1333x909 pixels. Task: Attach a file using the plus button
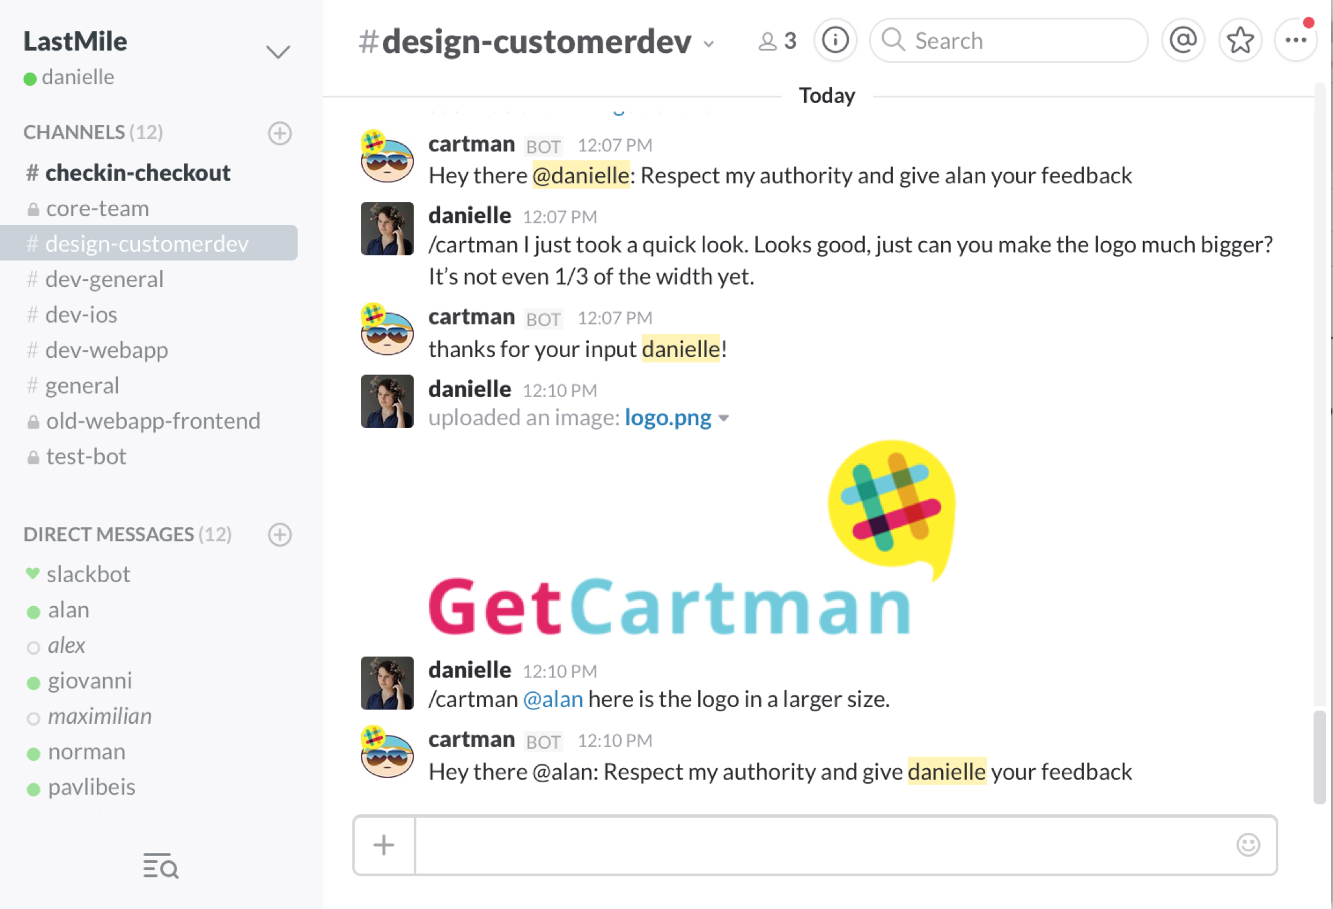[384, 845]
